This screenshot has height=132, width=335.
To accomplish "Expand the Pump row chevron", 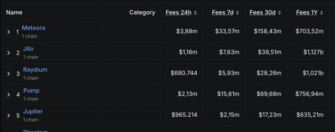I will 9,95.
